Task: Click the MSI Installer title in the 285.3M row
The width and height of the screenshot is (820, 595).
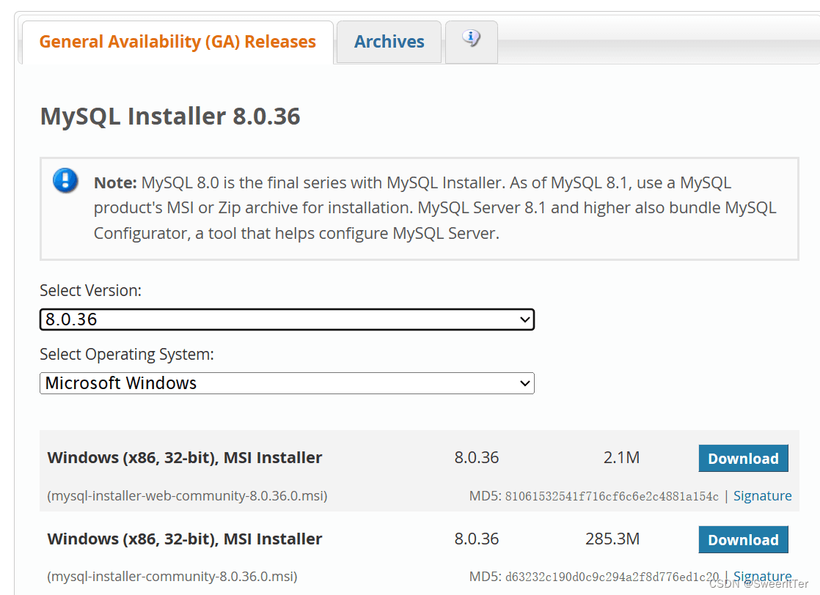Action: (185, 539)
